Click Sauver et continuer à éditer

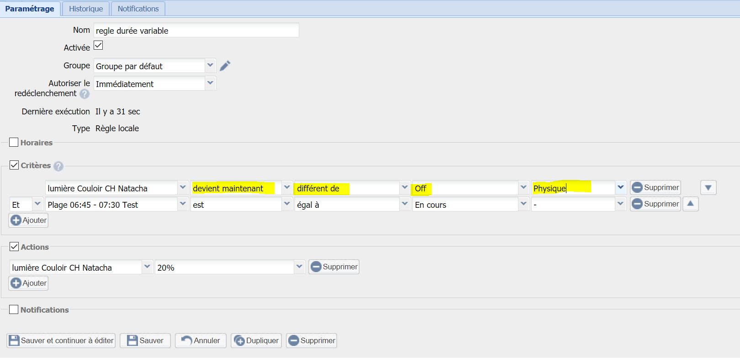[61, 340]
